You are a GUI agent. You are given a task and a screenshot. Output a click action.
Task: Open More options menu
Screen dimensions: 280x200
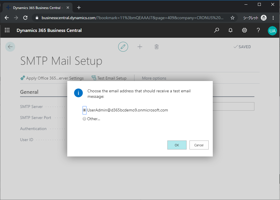154,78
